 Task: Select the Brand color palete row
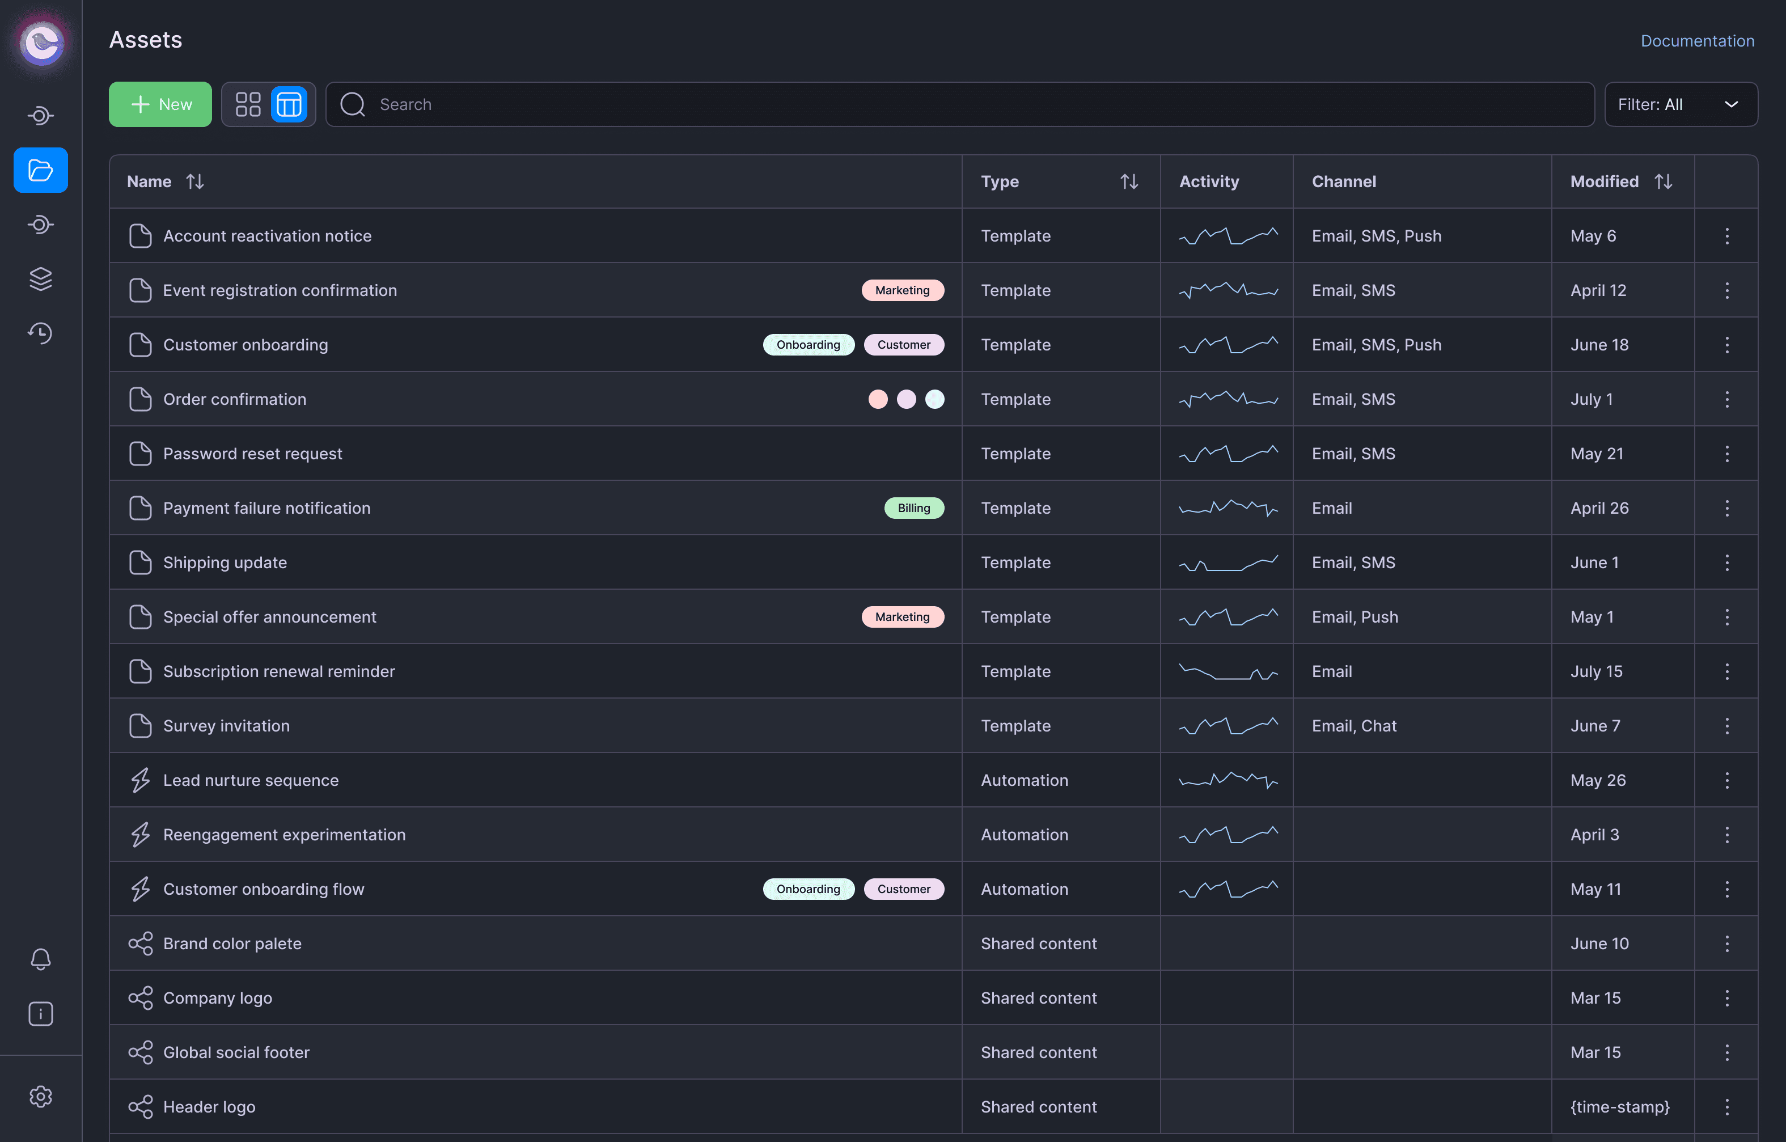[232, 944]
